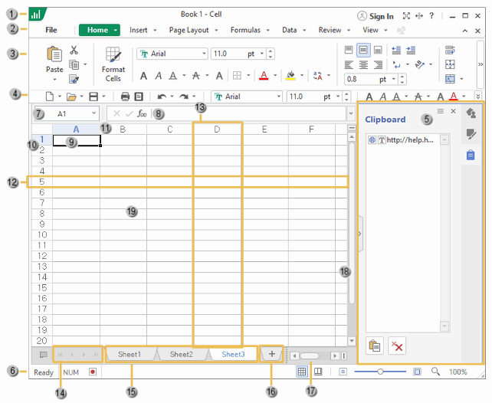Expand the formula bar arrow

click(x=351, y=113)
